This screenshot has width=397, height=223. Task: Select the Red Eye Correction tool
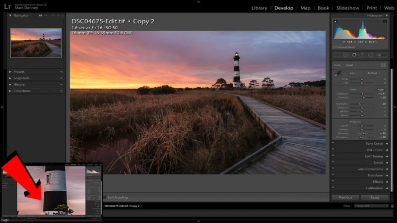click(x=354, y=55)
